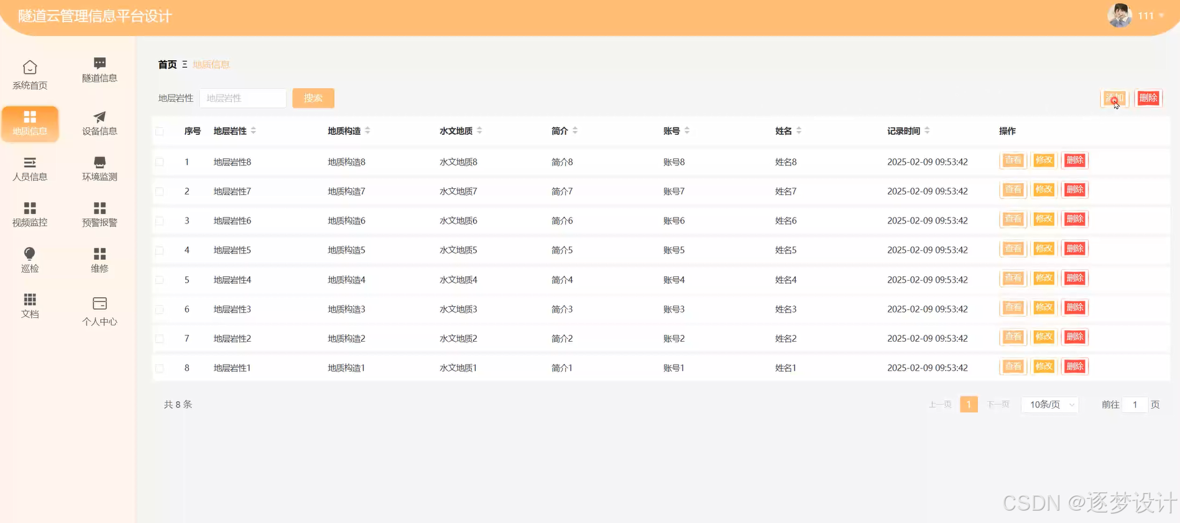Toggle the select-all header checkbox

[160, 131]
